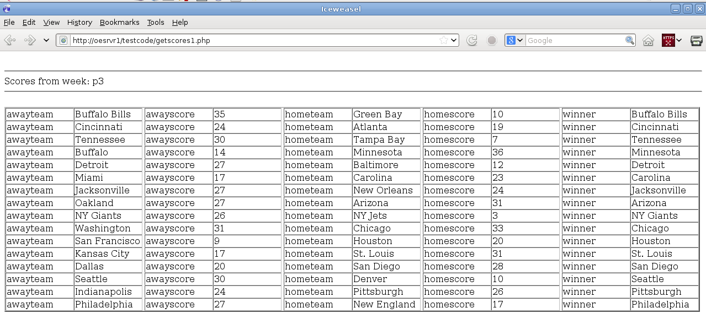
Task: Click the 'Scores from week: p3' heading
Action: [54, 81]
